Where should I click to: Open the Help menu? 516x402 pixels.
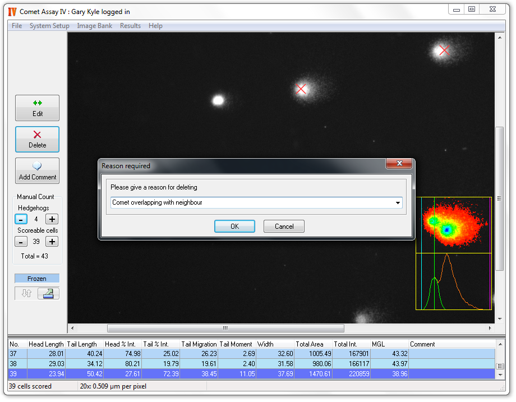155,26
